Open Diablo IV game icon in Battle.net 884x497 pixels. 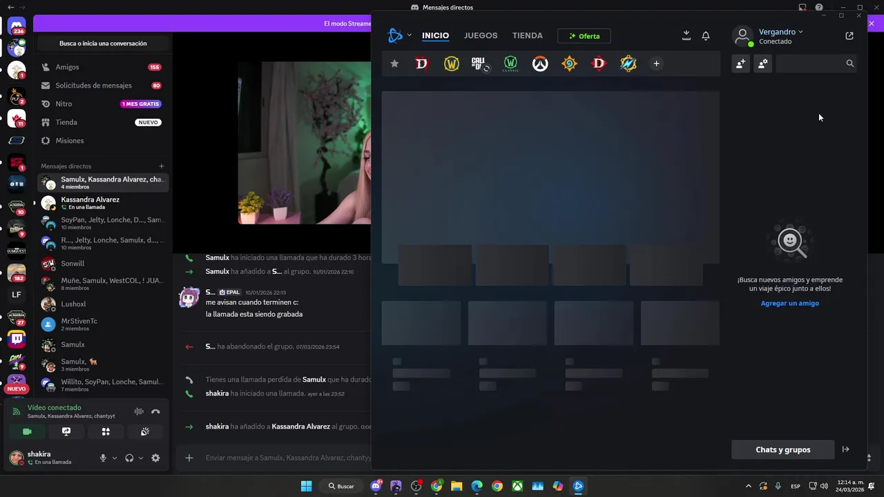tap(422, 64)
